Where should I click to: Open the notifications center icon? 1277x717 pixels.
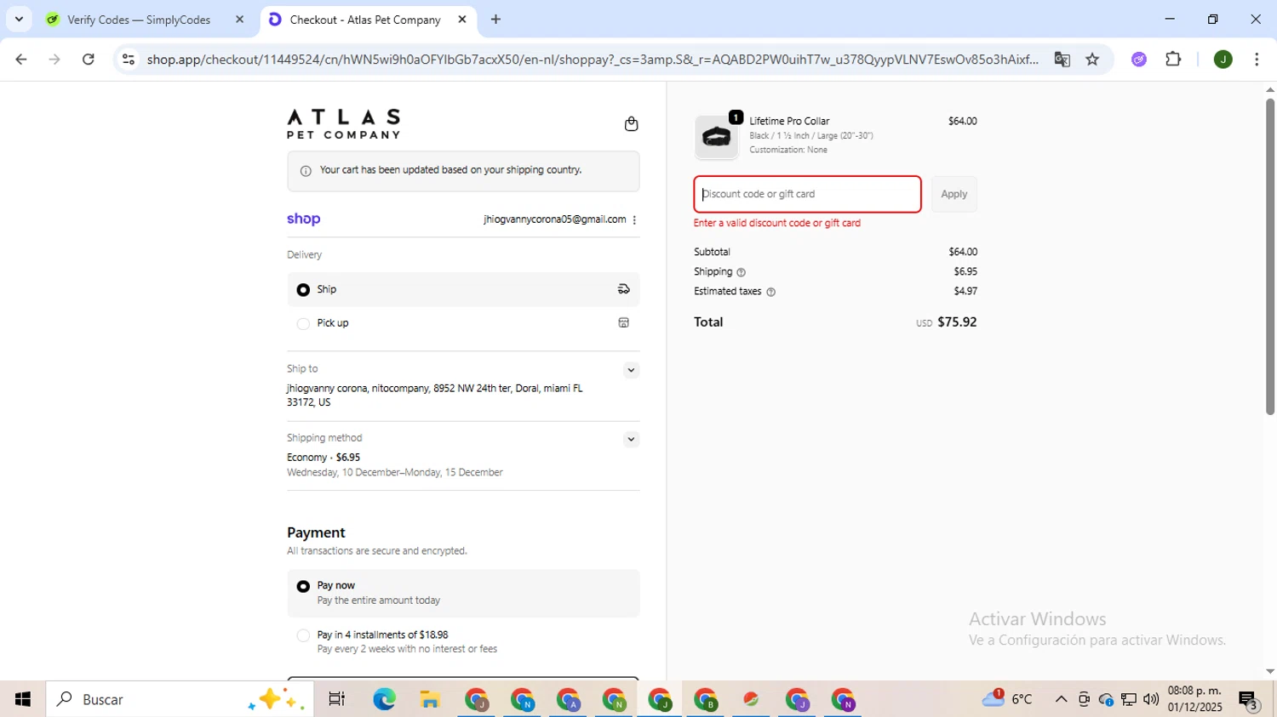[1249, 699]
